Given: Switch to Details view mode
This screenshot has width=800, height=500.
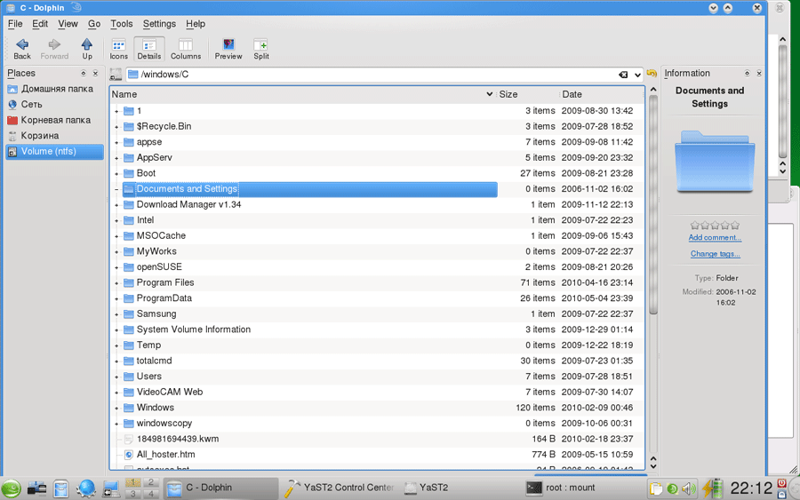Looking at the screenshot, I should (149, 49).
